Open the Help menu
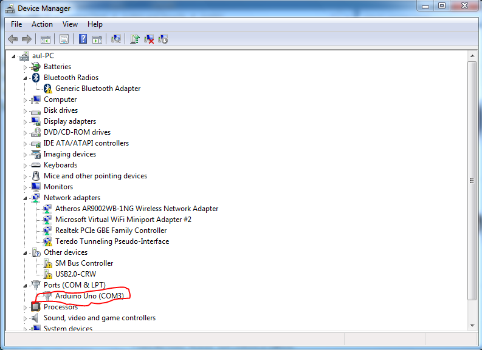 pos(95,24)
